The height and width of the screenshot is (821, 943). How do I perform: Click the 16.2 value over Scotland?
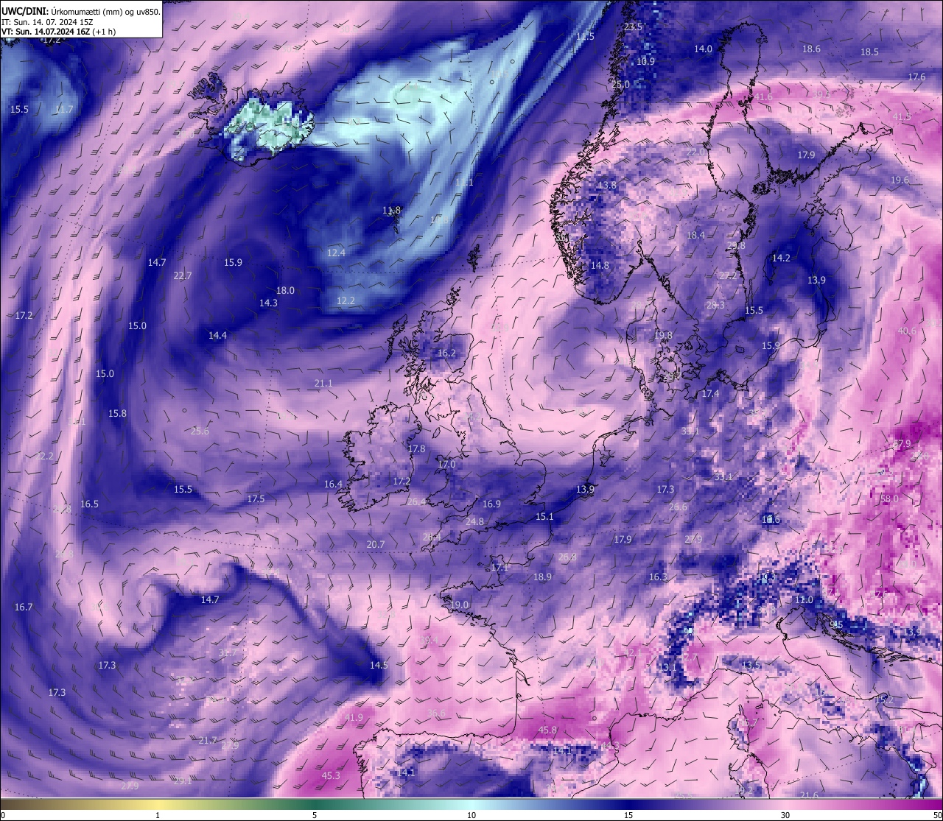click(x=446, y=353)
